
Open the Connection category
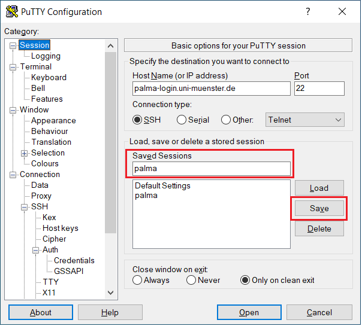pyautogui.click(x=40, y=175)
